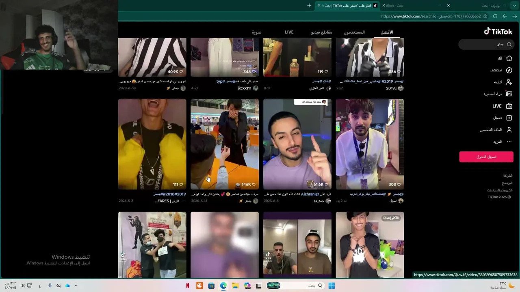Switch to the صورة (Photo) tab
The width and height of the screenshot is (520, 292).
(256, 32)
